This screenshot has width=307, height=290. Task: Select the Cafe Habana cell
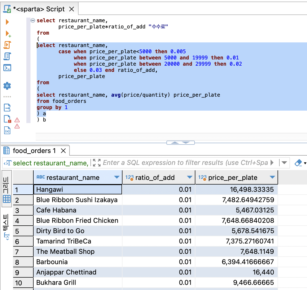[x=78, y=210]
